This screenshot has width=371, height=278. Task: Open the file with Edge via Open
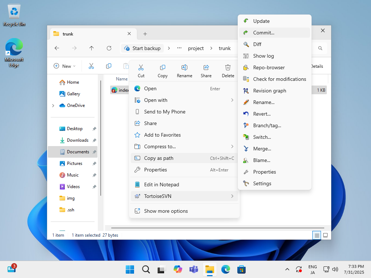click(184, 88)
